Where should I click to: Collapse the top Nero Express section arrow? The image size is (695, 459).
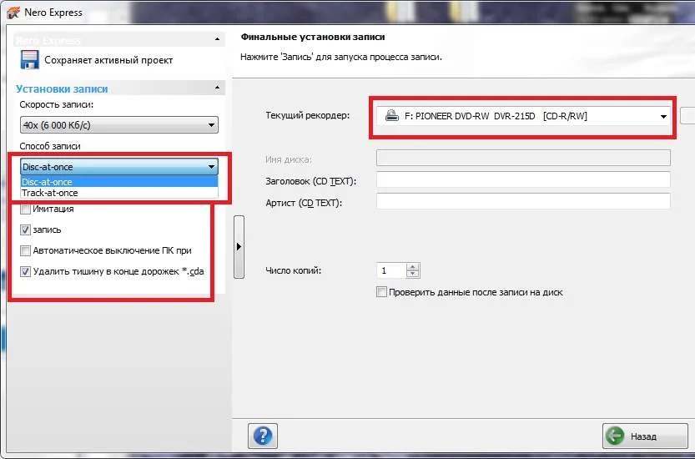(217, 39)
